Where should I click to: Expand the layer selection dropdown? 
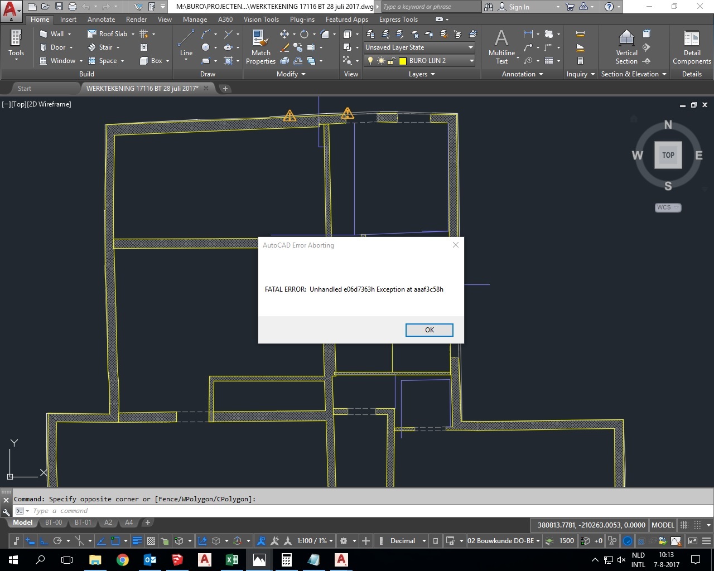(x=471, y=61)
